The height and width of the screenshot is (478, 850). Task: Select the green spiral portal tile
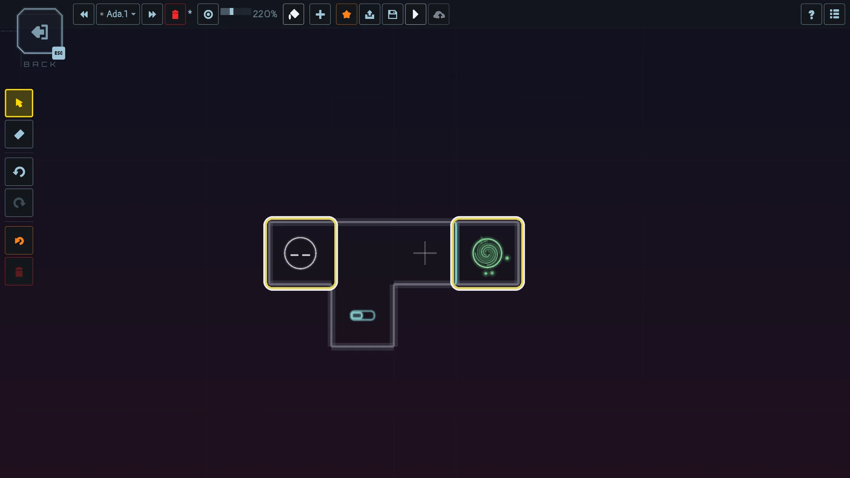click(x=487, y=253)
